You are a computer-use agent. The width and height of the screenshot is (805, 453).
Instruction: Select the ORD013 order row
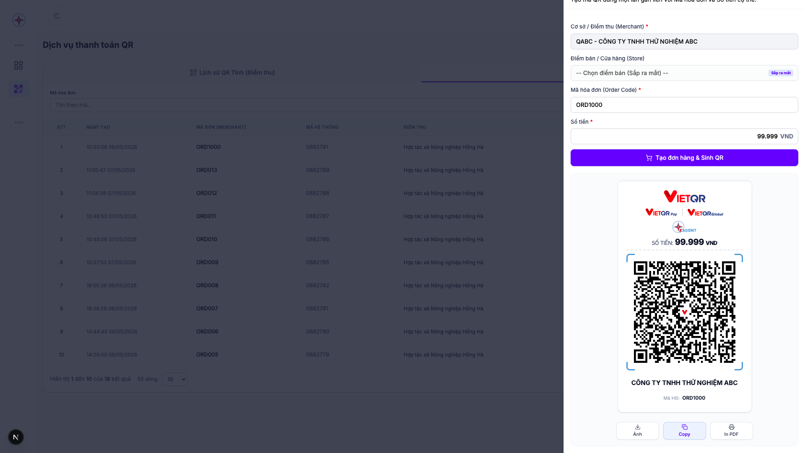point(303,170)
